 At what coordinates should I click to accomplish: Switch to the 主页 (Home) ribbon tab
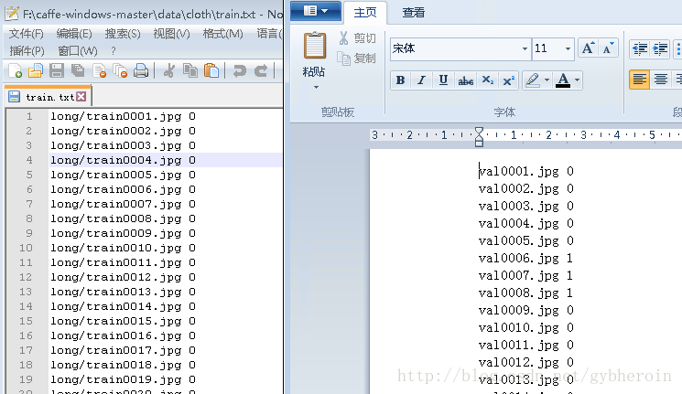365,13
